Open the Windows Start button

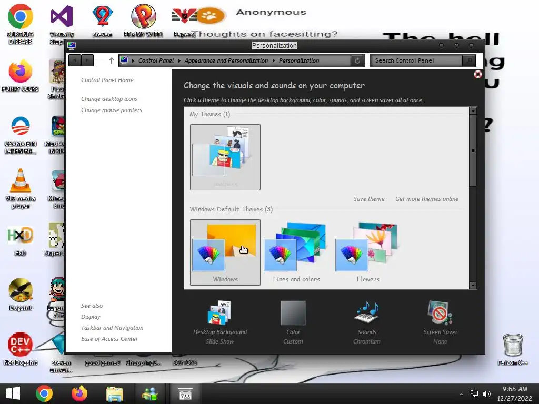13,393
